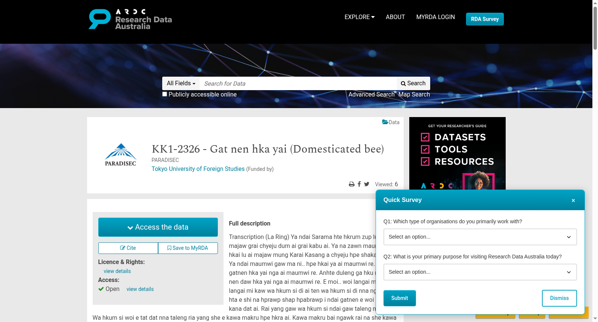Submit the Quick Survey
The width and height of the screenshot is (598, 322).
pos(400,298)
